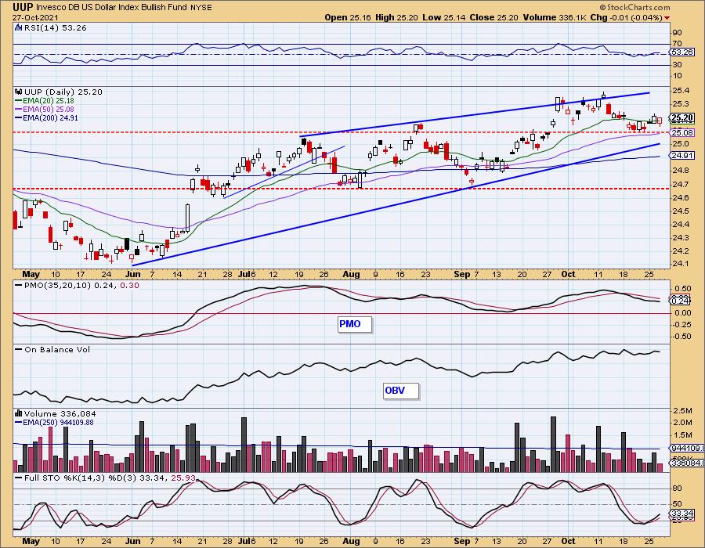
Task: Click the 25.4 price axis label
Action: coord(681,91)
